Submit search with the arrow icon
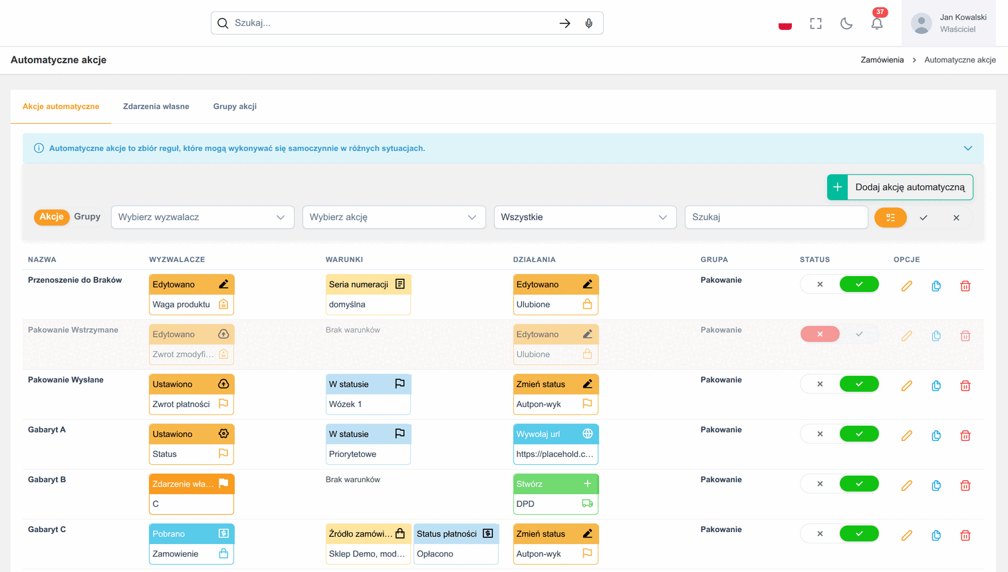Viewport: 1008px width, 572px height. click(x=565, y=23)
